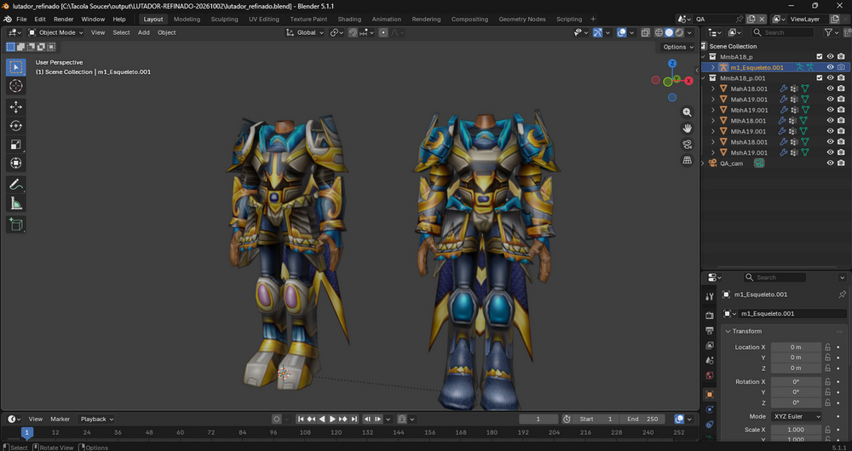852x451 pixels.
Task: Expand m1_Esqueleto.001 in the outliner
Action: point(713,67)
